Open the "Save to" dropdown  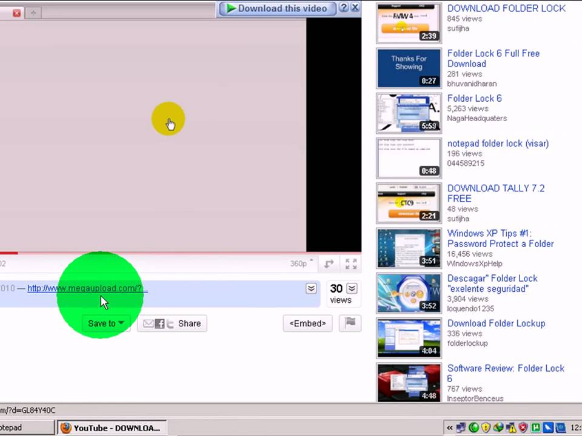click(x=105, y=323)
